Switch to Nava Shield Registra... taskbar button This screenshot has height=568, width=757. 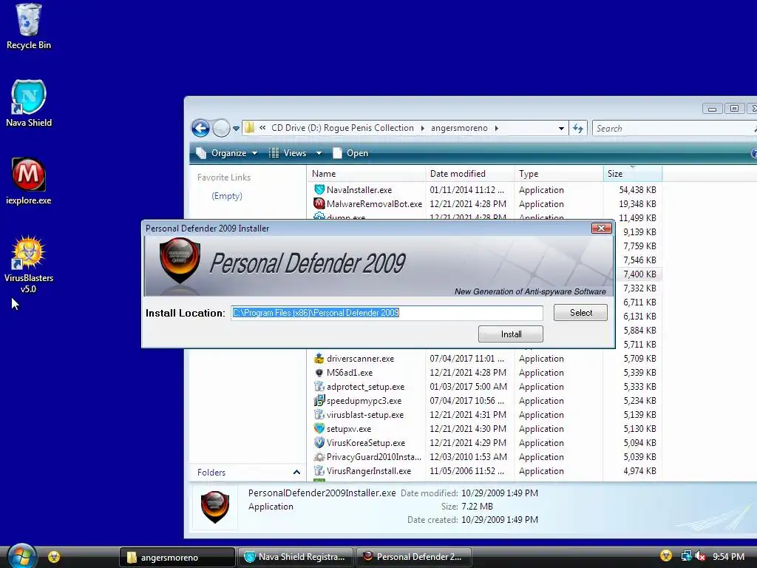[x=296, y=557]
